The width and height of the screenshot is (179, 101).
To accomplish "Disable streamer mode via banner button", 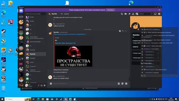I will pos(110,10).
